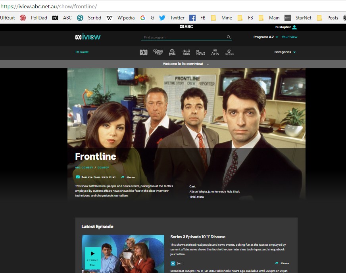
Task: Click the Latest Episode heading
Action: pyautogui.click(x=97, y=227)
